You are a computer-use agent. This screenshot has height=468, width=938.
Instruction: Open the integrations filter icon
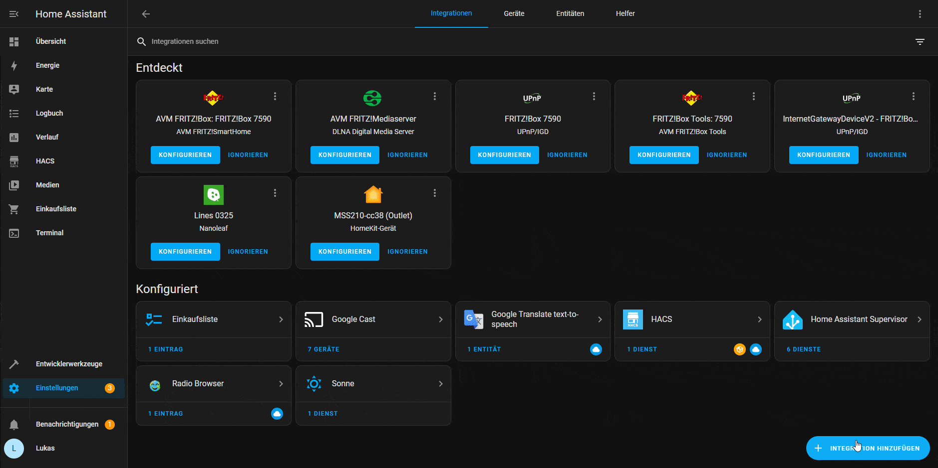coord(920,42)
